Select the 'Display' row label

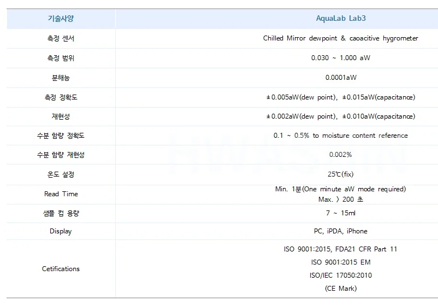pos(61,231)
